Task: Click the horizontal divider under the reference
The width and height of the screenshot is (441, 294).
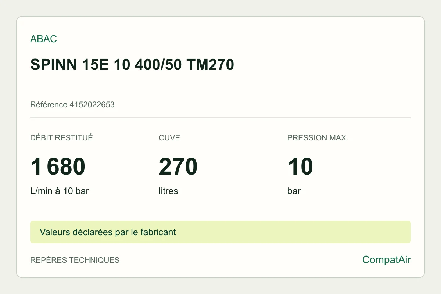Action: [220, 118]
